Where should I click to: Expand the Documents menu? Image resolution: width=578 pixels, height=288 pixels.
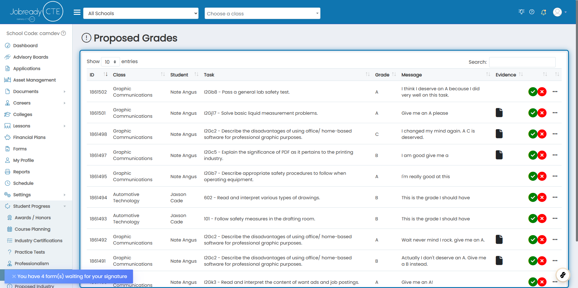[x=36, y=91]
